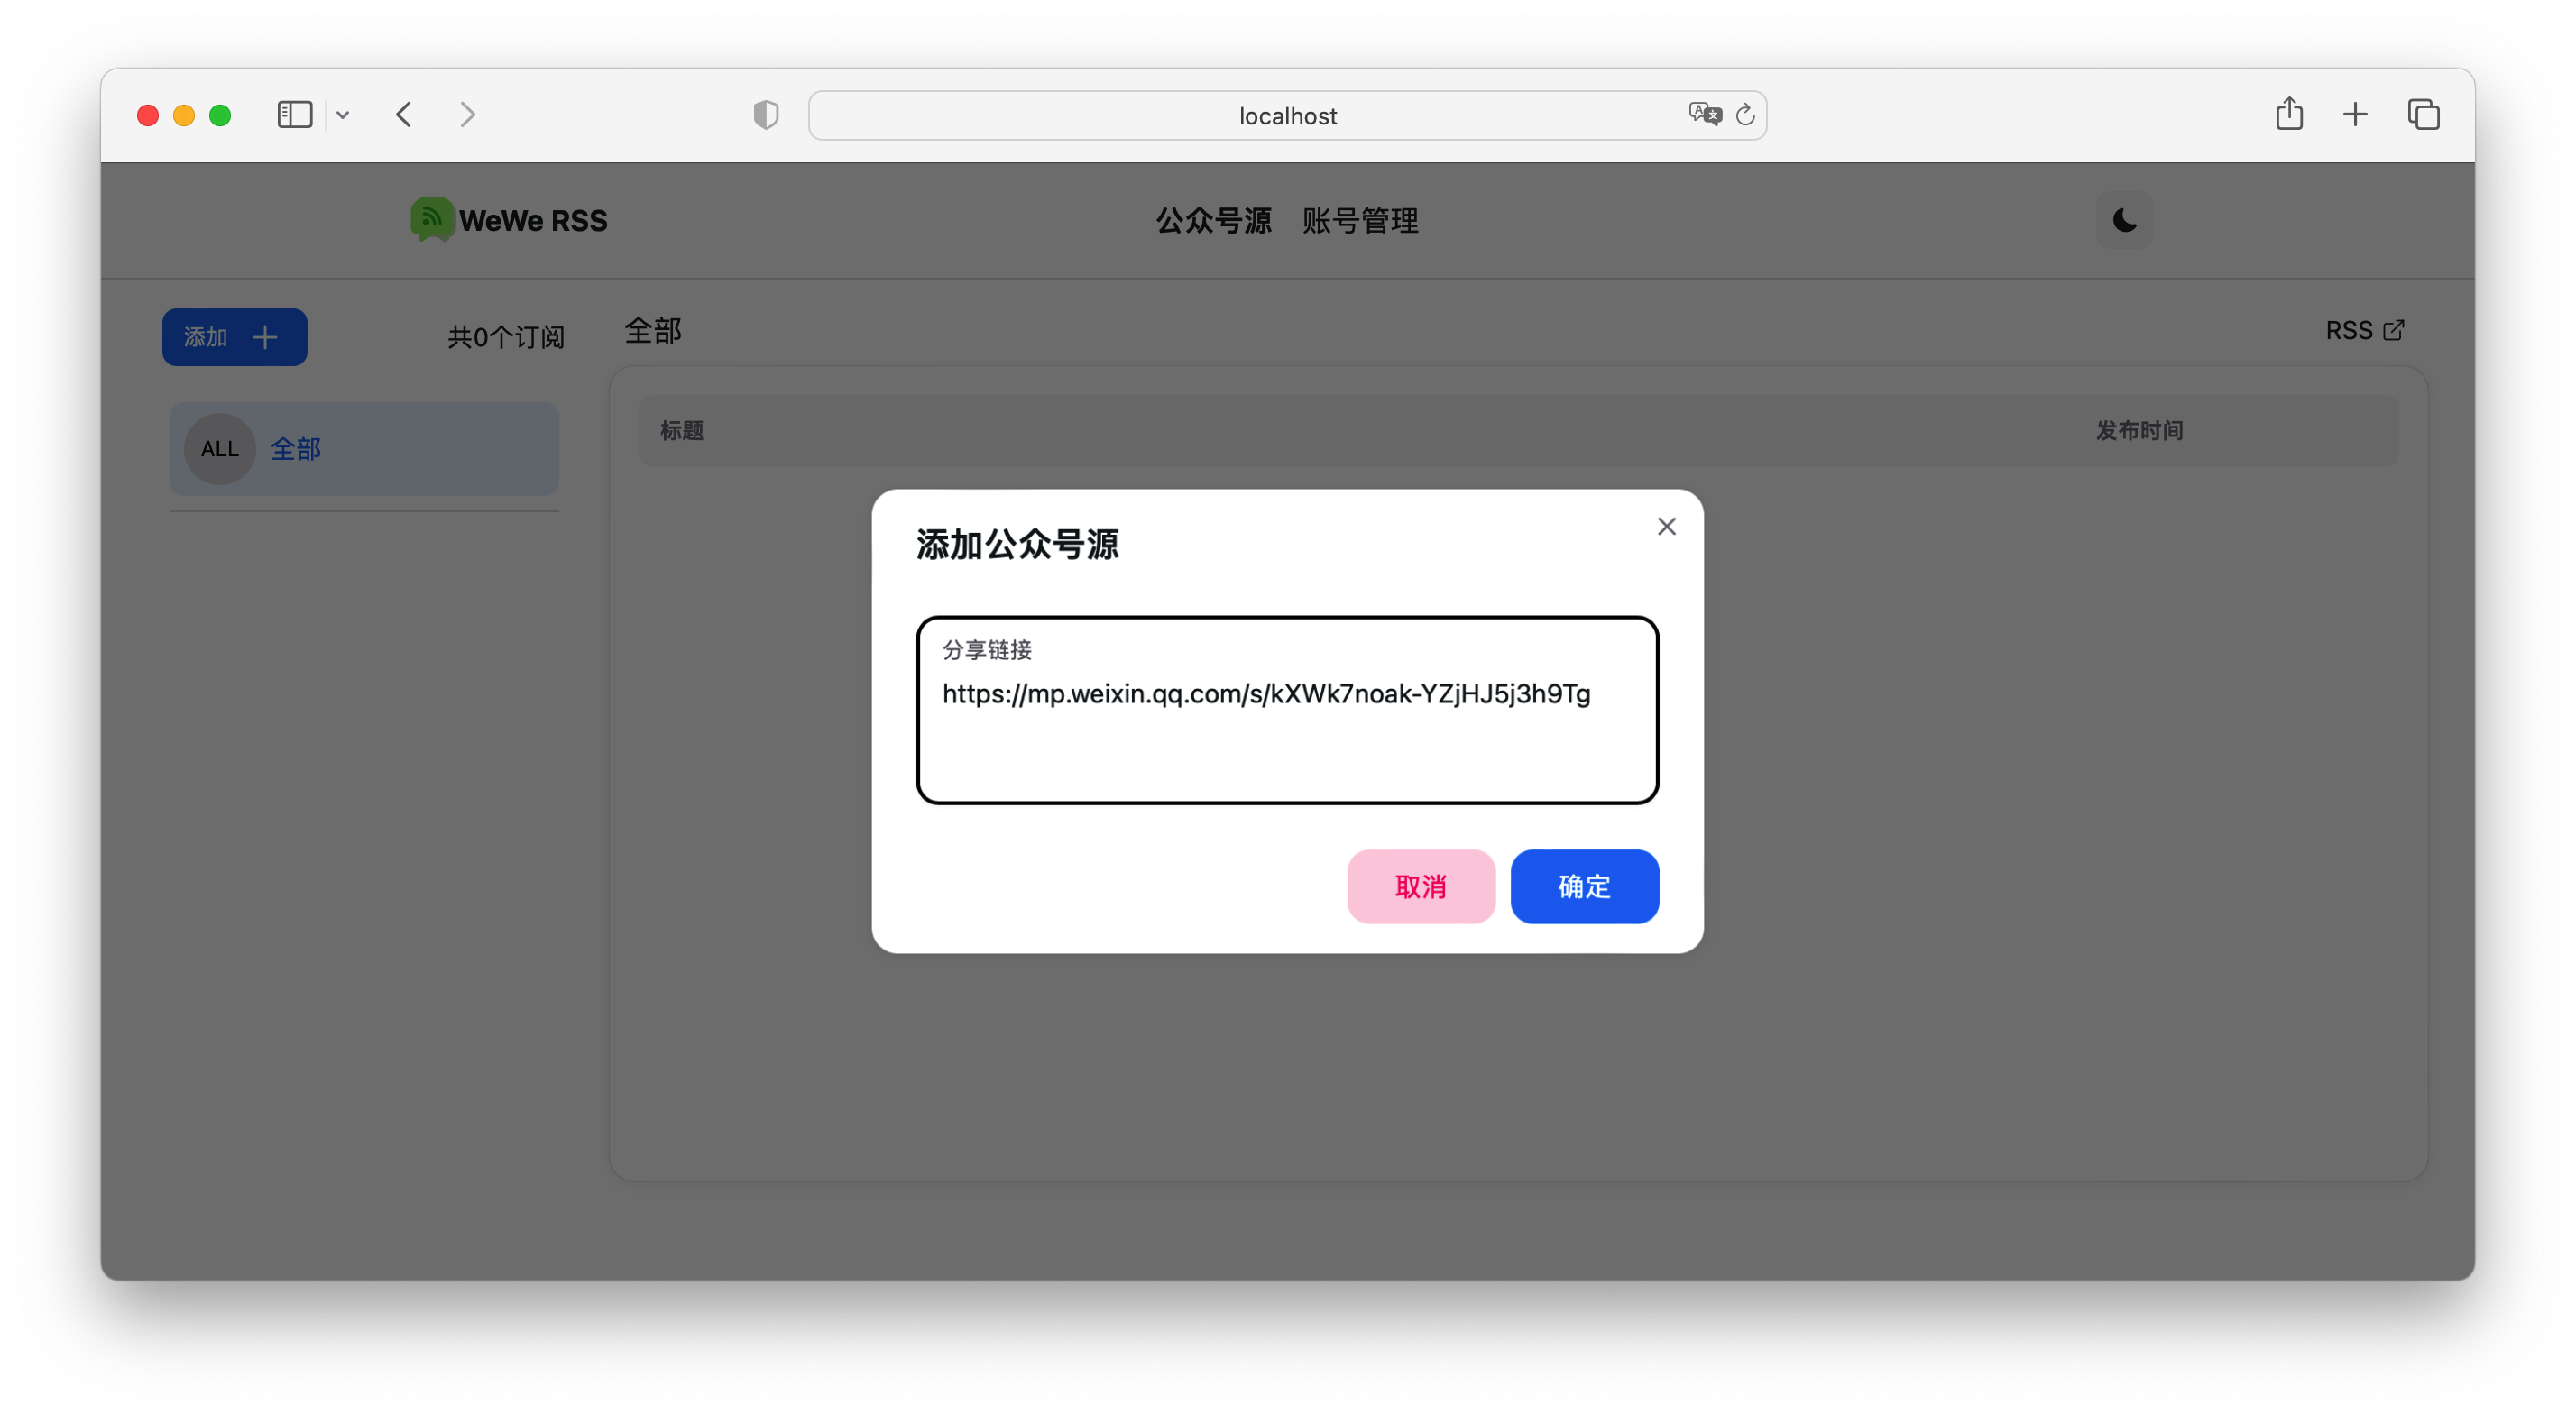This screenshot has height=1414, width=2576.
Task: Open the RSS feed external link icon
Action: coord(2394,330)
